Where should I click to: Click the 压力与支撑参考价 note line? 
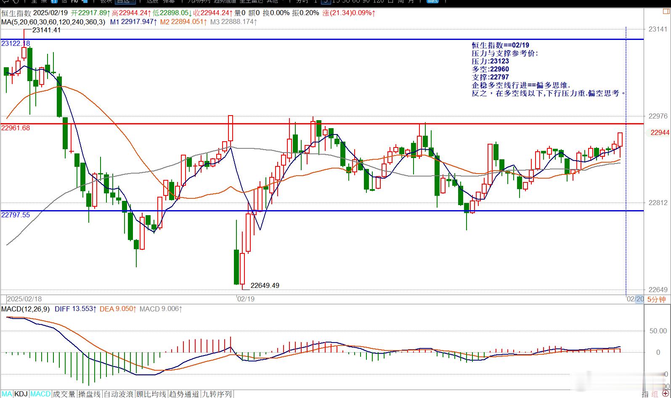505,53
